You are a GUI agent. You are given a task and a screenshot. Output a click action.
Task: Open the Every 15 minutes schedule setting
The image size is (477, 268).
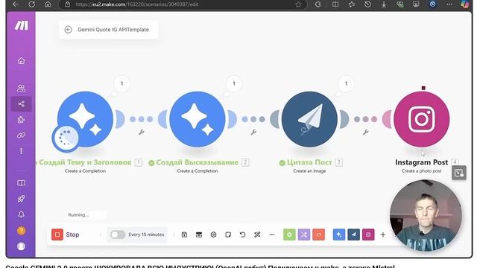tap(146, 234)
